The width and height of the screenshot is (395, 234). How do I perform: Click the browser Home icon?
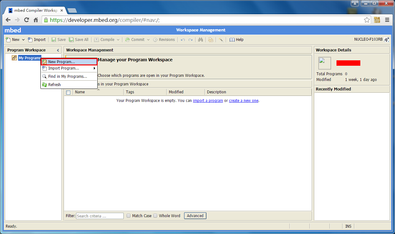(x=36, y=20)
